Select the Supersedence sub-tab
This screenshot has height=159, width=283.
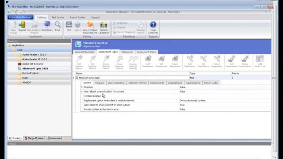point(193,83)
